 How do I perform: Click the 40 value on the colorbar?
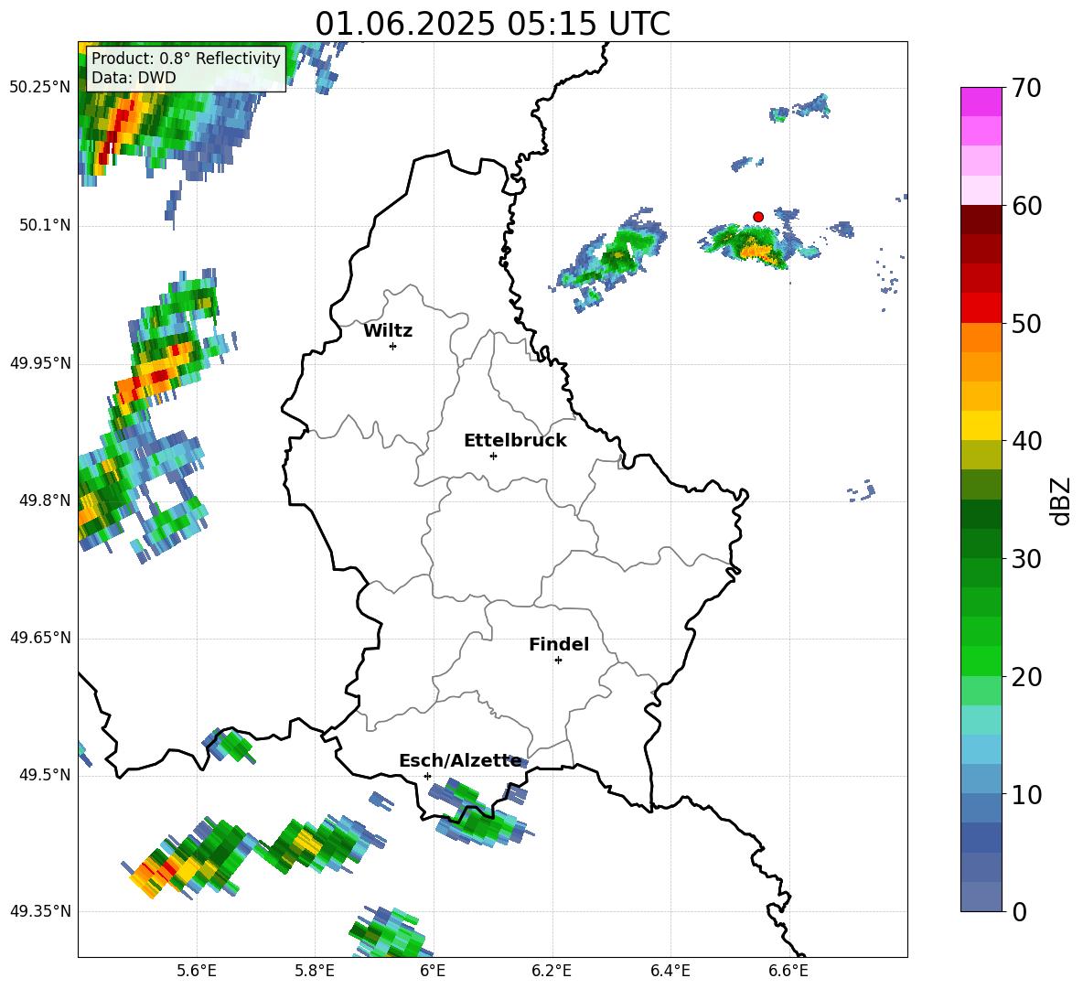coord(1026,441)
